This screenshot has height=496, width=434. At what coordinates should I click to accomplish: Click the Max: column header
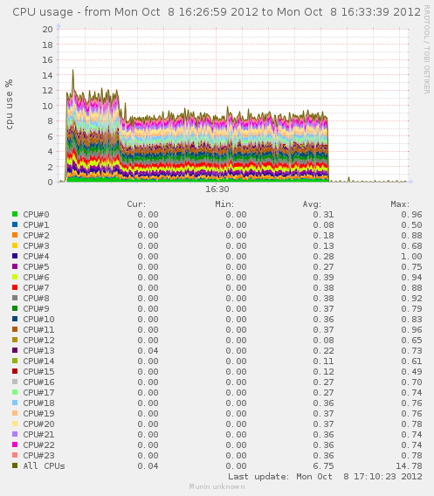pyautogui.click(x=400, y=204)
